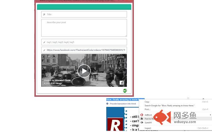Image resolution: width=212 pixels, height=132 pixels.
Task: Click the translation bullet icon
Action: tap(107, 104)
